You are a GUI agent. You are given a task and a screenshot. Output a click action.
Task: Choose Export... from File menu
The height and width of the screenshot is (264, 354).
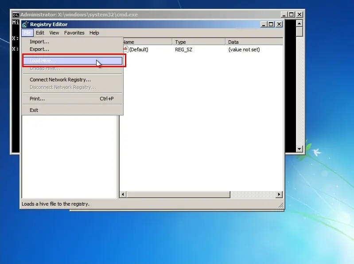(x=72, y=49)
